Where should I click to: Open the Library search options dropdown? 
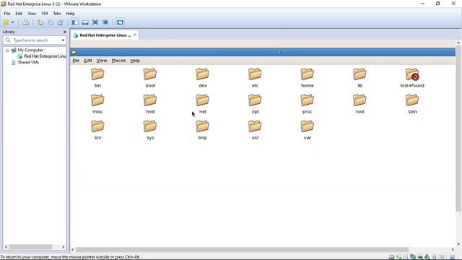pyautogui.click(x=63, y=40)
